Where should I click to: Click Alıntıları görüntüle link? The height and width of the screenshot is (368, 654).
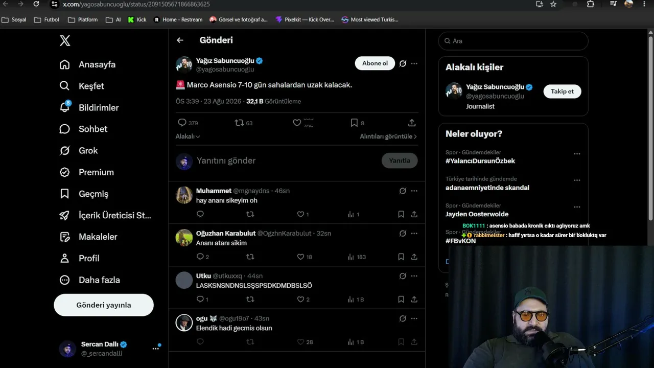(388, 136)
